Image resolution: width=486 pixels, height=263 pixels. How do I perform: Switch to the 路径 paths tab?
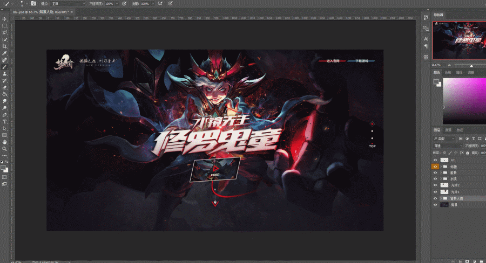point(460,130)
